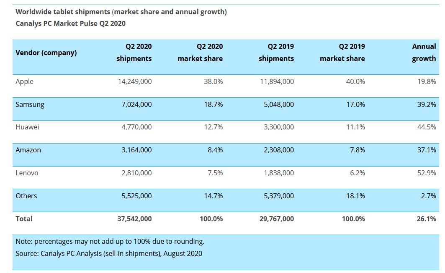Click Lenovo's 52.9% annual growth
The width and height of the screenshot is (445, 273).
click(x=427, y=173)
